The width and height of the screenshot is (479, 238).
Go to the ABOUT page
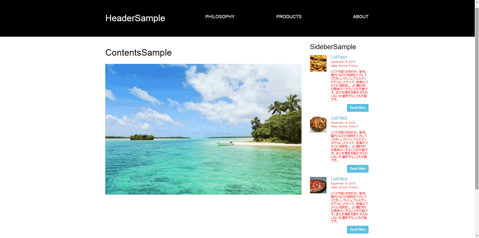coord(360,17)
